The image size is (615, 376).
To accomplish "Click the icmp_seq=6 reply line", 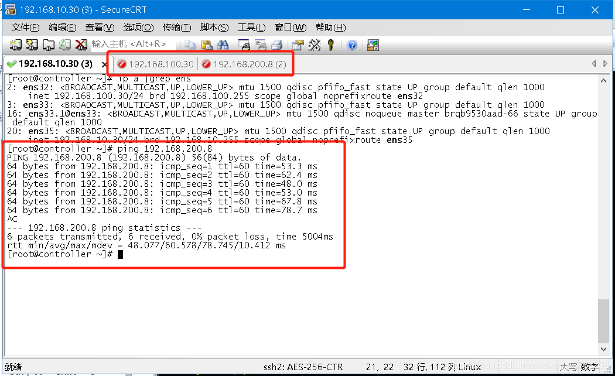I will click(162, 210).
